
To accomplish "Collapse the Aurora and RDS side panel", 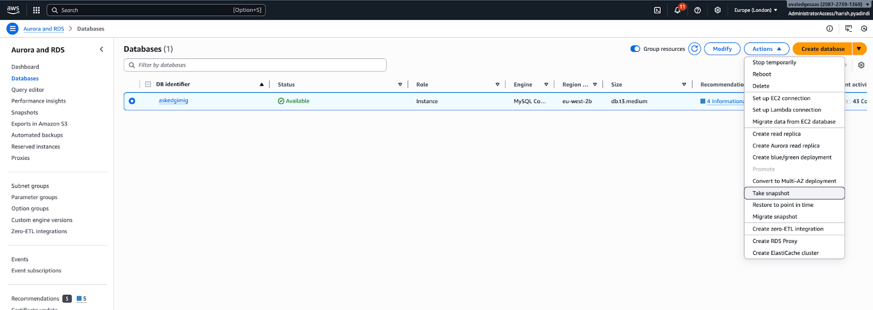I will (101, 49).
